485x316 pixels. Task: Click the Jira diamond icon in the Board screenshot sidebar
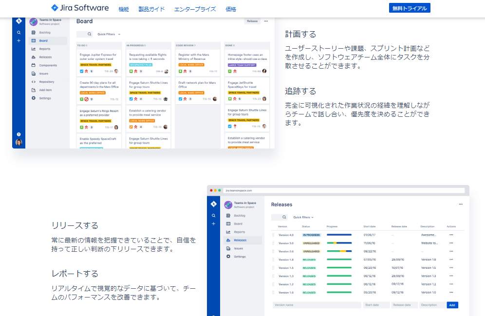click(x=19, y=21)
